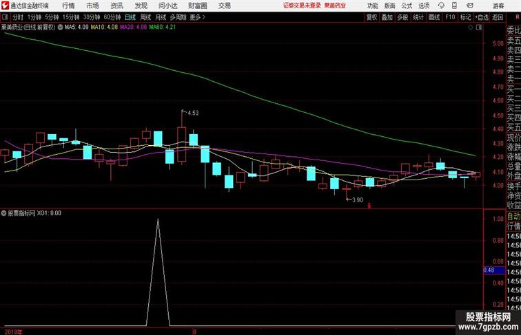
Task: Switch to 15分钟 period
Action: [71, 17]
